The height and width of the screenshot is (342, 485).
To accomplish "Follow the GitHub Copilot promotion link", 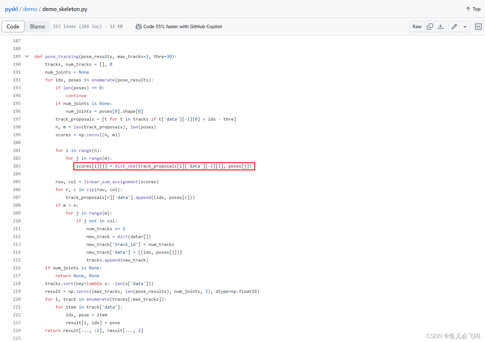I will point(183,27).
